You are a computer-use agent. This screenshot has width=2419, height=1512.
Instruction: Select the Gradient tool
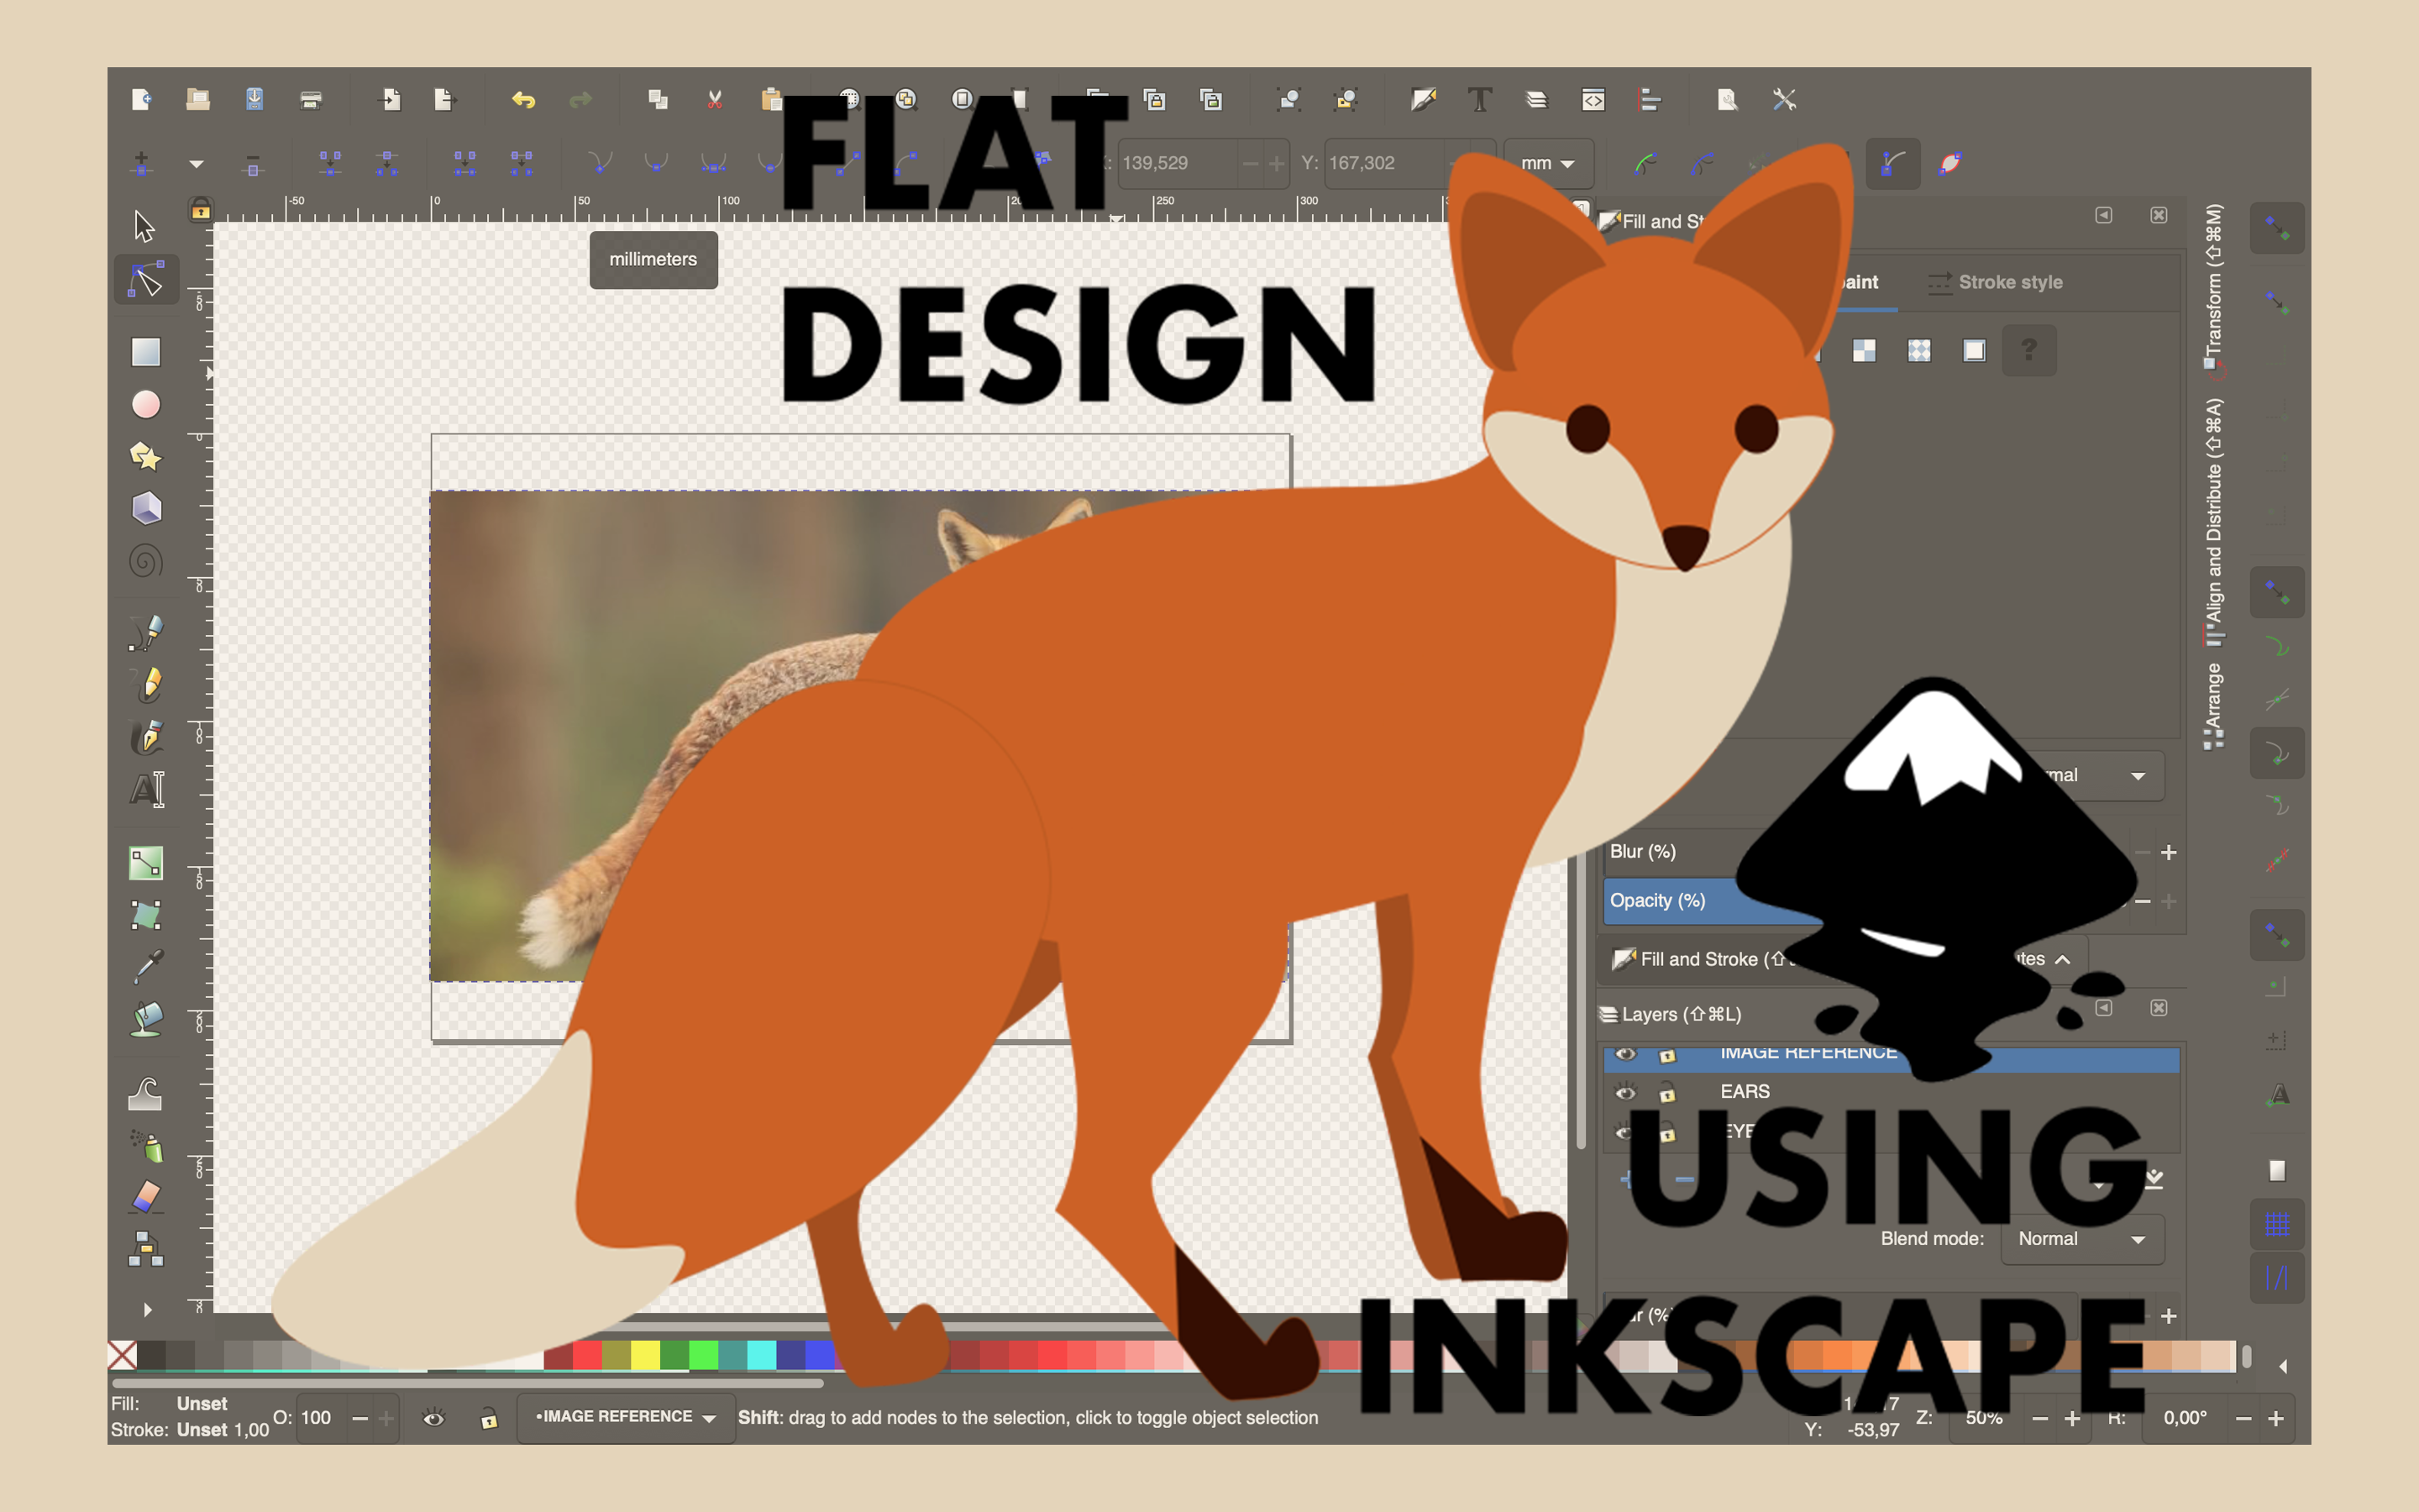coord(146,863)
